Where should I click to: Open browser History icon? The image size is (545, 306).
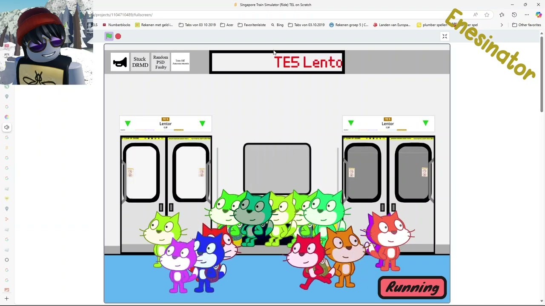[x=514, y=15]
